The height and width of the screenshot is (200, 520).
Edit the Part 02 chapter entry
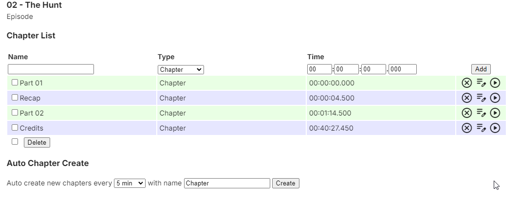(481, 113)
